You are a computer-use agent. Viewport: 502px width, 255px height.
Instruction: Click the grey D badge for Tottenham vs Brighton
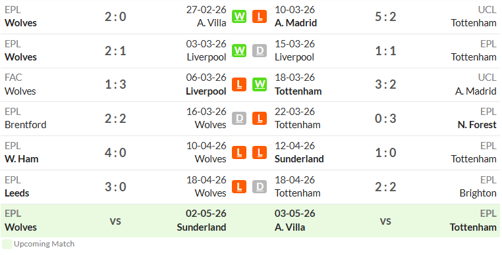point(260,187)
